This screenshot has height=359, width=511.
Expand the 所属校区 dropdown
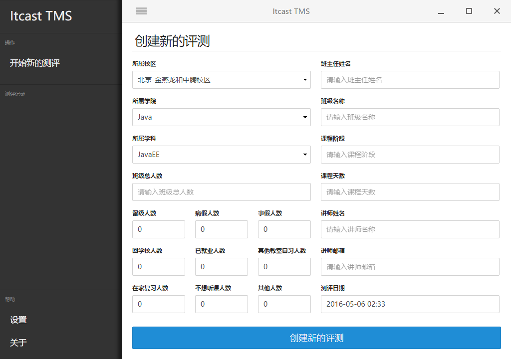pyautogui.click(x=221, y=80)
